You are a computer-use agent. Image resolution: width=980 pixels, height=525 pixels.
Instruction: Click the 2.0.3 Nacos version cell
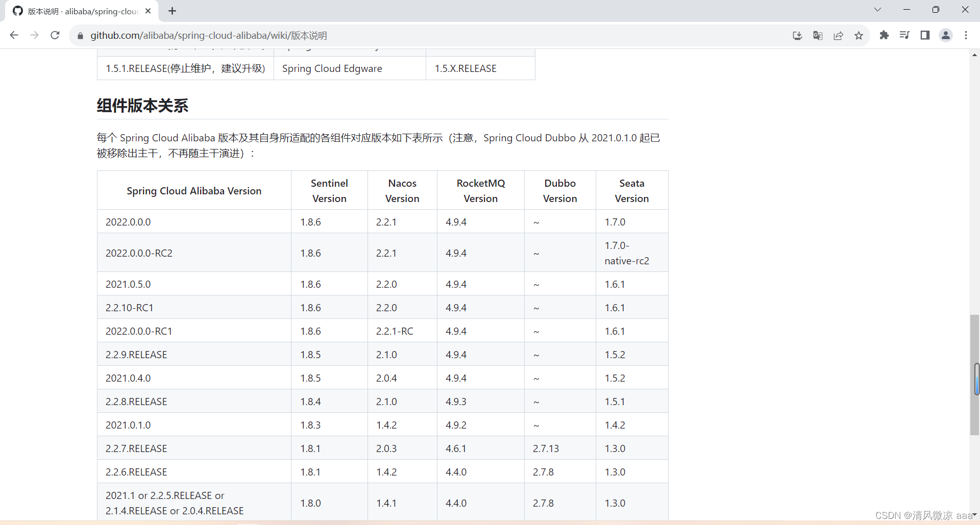click(x=402, y=448)
